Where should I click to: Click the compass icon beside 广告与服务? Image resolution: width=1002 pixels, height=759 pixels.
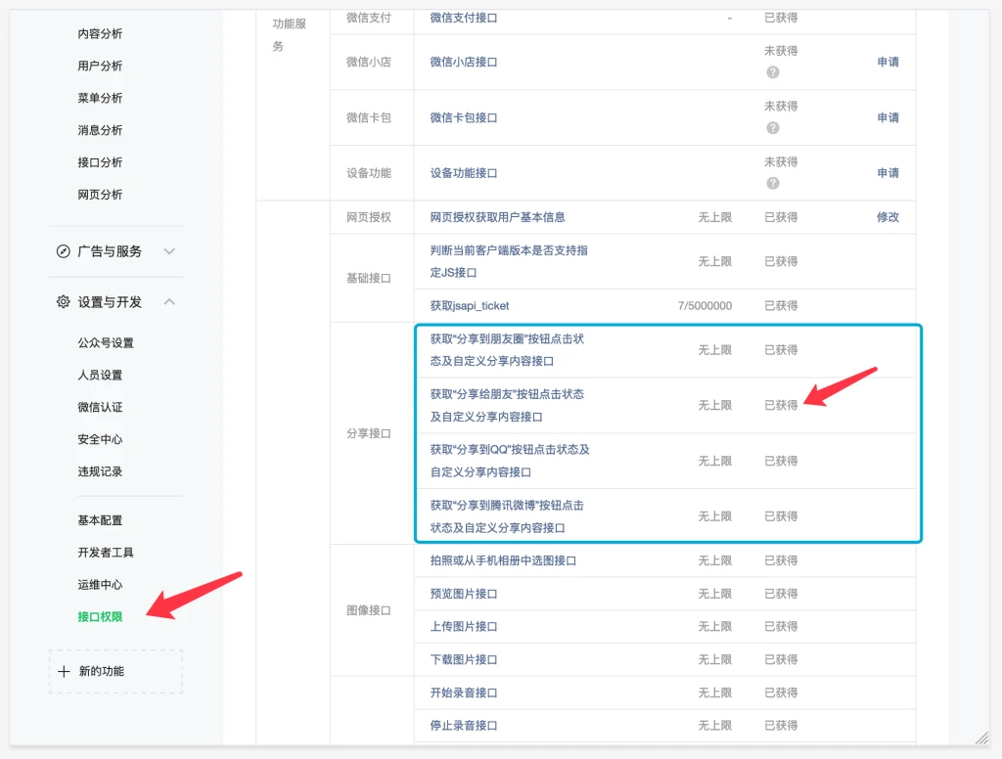[x=64, y=251]
